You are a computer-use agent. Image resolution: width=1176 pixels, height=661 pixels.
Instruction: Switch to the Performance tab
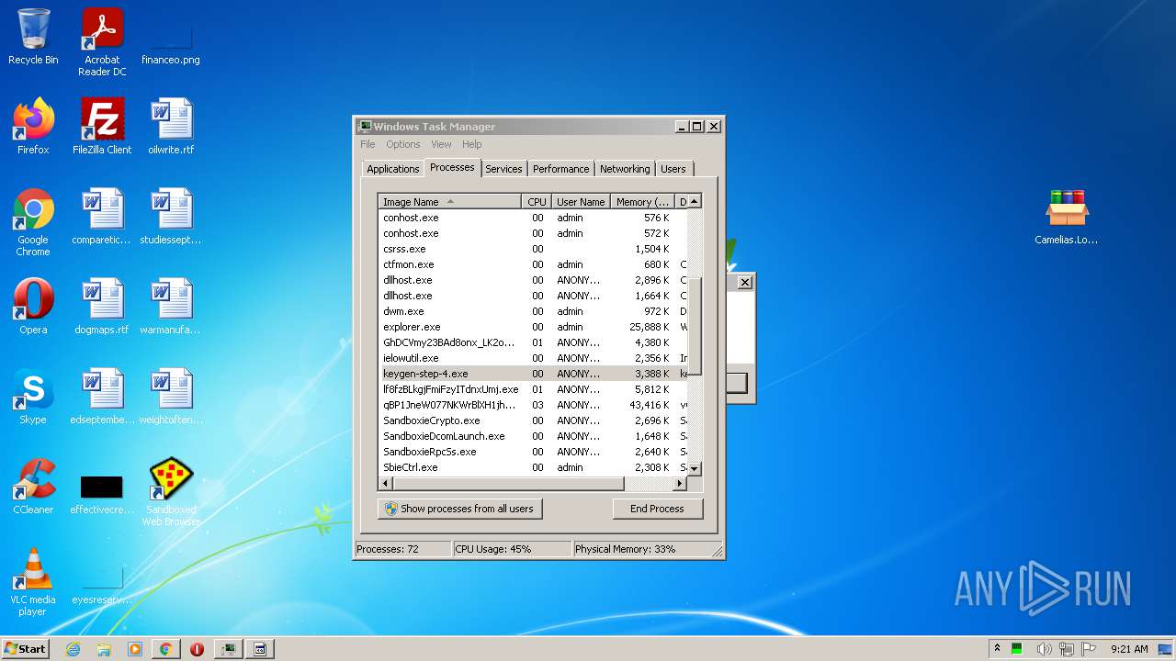(560, 169)
